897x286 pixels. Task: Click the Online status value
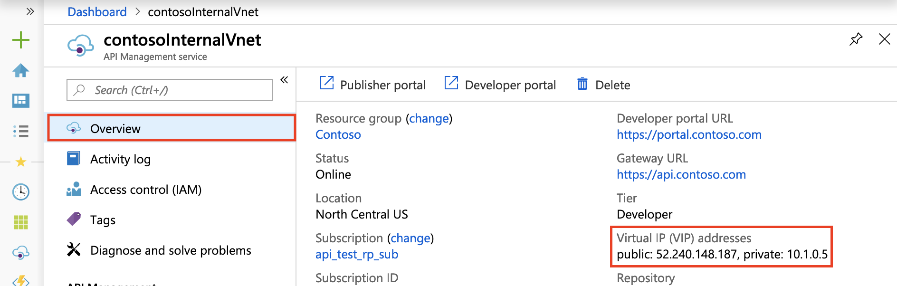333,174
